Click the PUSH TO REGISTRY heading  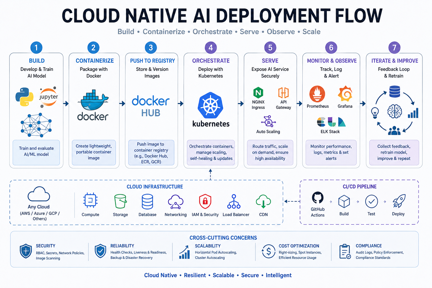pyautogui.click(x=152, y=61)
